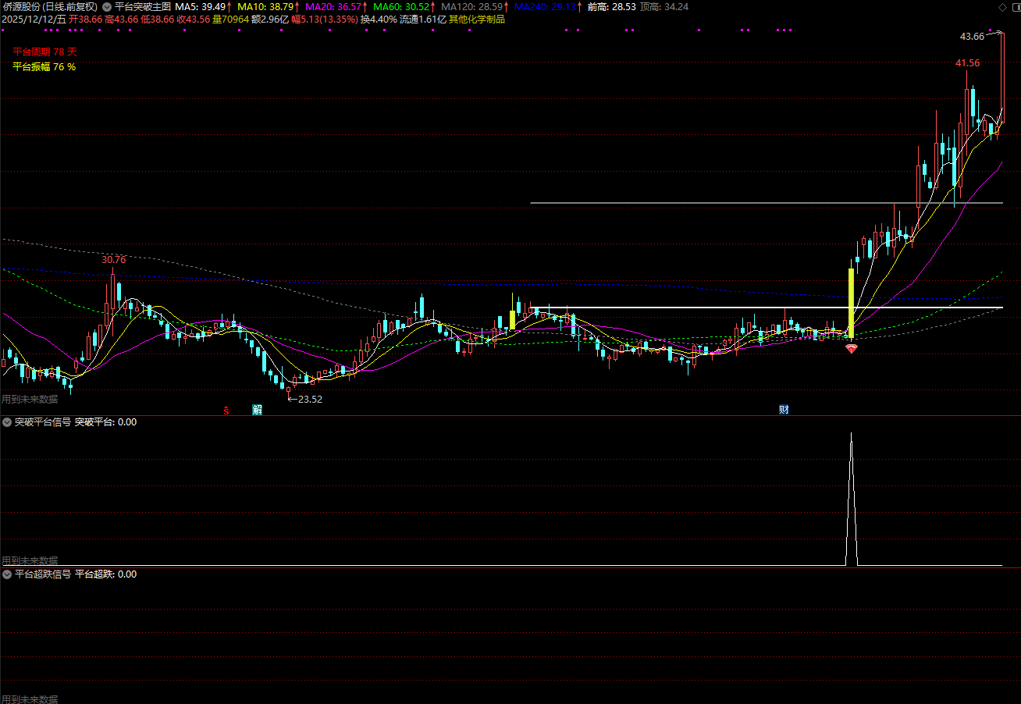Click the 突破平台信号 sub-chart title
This screenshot has height=704, width=1021.
42,422
